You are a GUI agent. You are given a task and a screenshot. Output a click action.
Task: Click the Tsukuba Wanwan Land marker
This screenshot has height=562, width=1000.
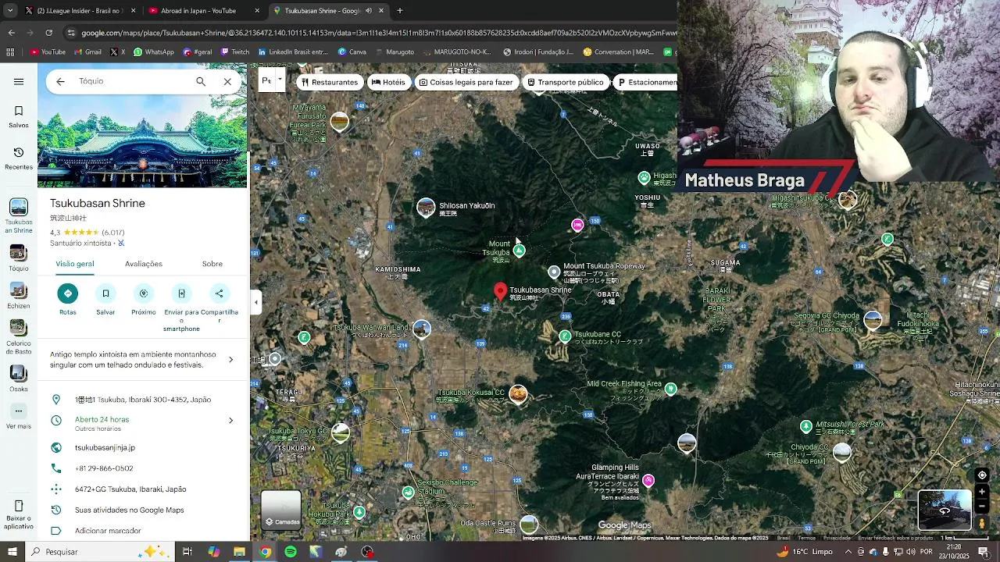pos(422,329)
